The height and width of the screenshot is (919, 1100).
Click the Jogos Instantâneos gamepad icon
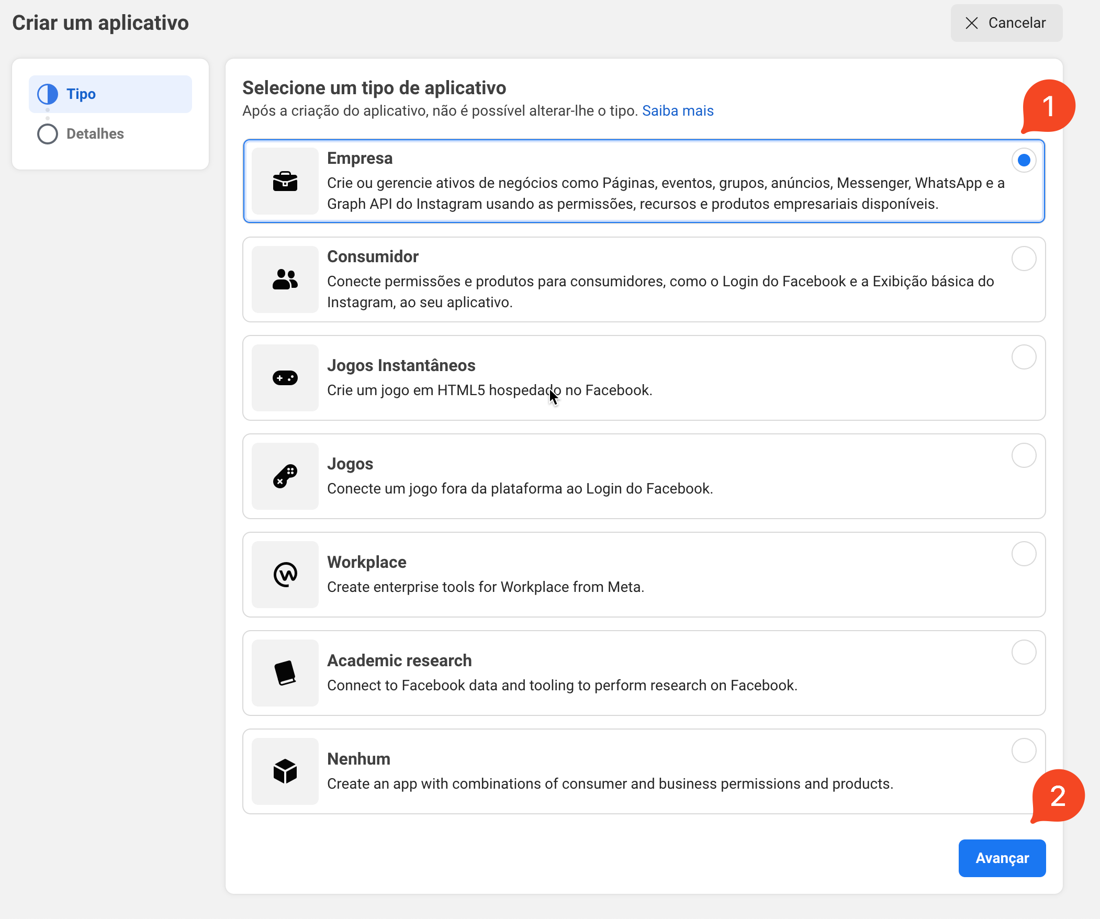pyautogui.click(x=285, y=378)
